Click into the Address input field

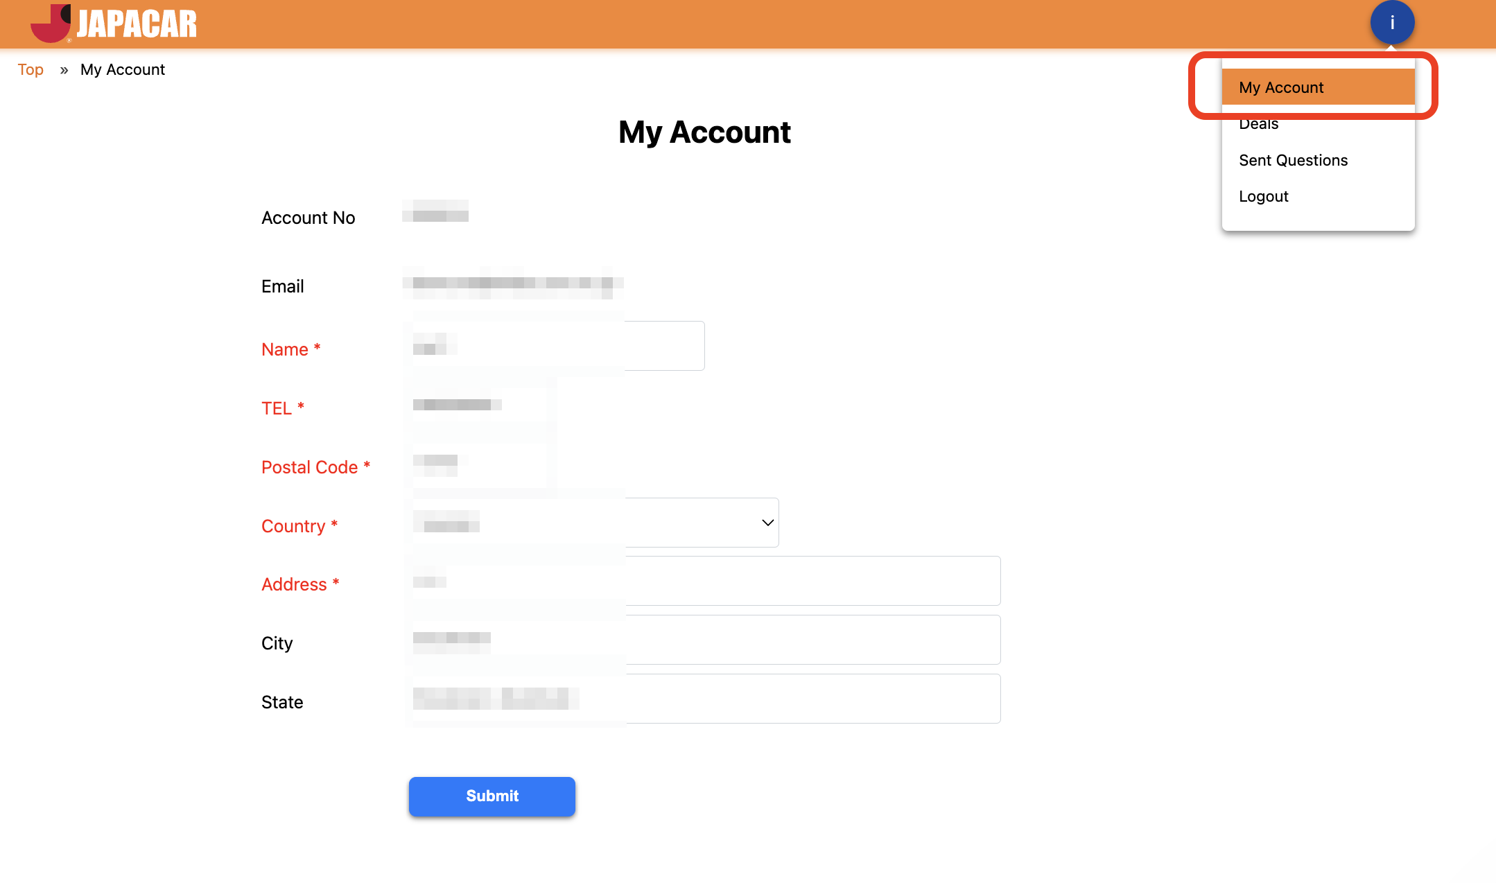click(x=703, y=581)
